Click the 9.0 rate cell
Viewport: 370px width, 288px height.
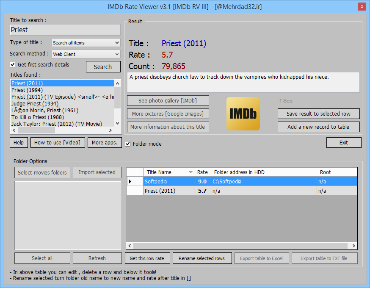click(202, 181)
